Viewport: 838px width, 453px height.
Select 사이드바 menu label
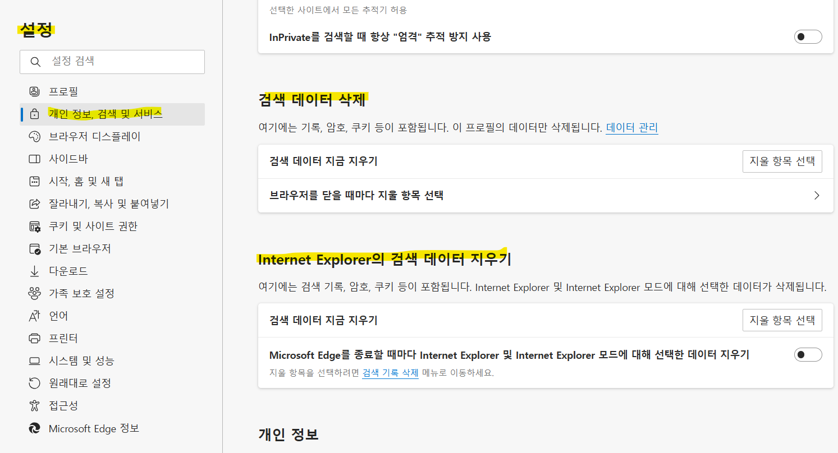[x=68, y=159]
